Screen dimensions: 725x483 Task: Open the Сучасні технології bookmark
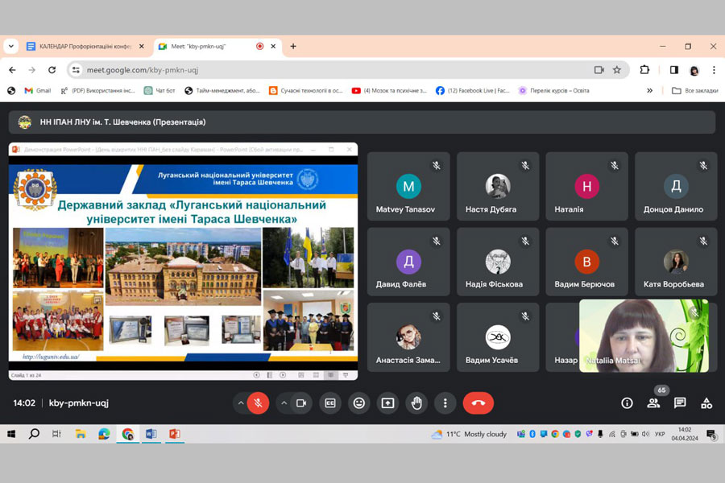click(306, 91)
